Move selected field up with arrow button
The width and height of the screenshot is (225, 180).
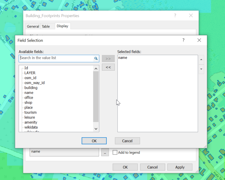tap(201, 60)
